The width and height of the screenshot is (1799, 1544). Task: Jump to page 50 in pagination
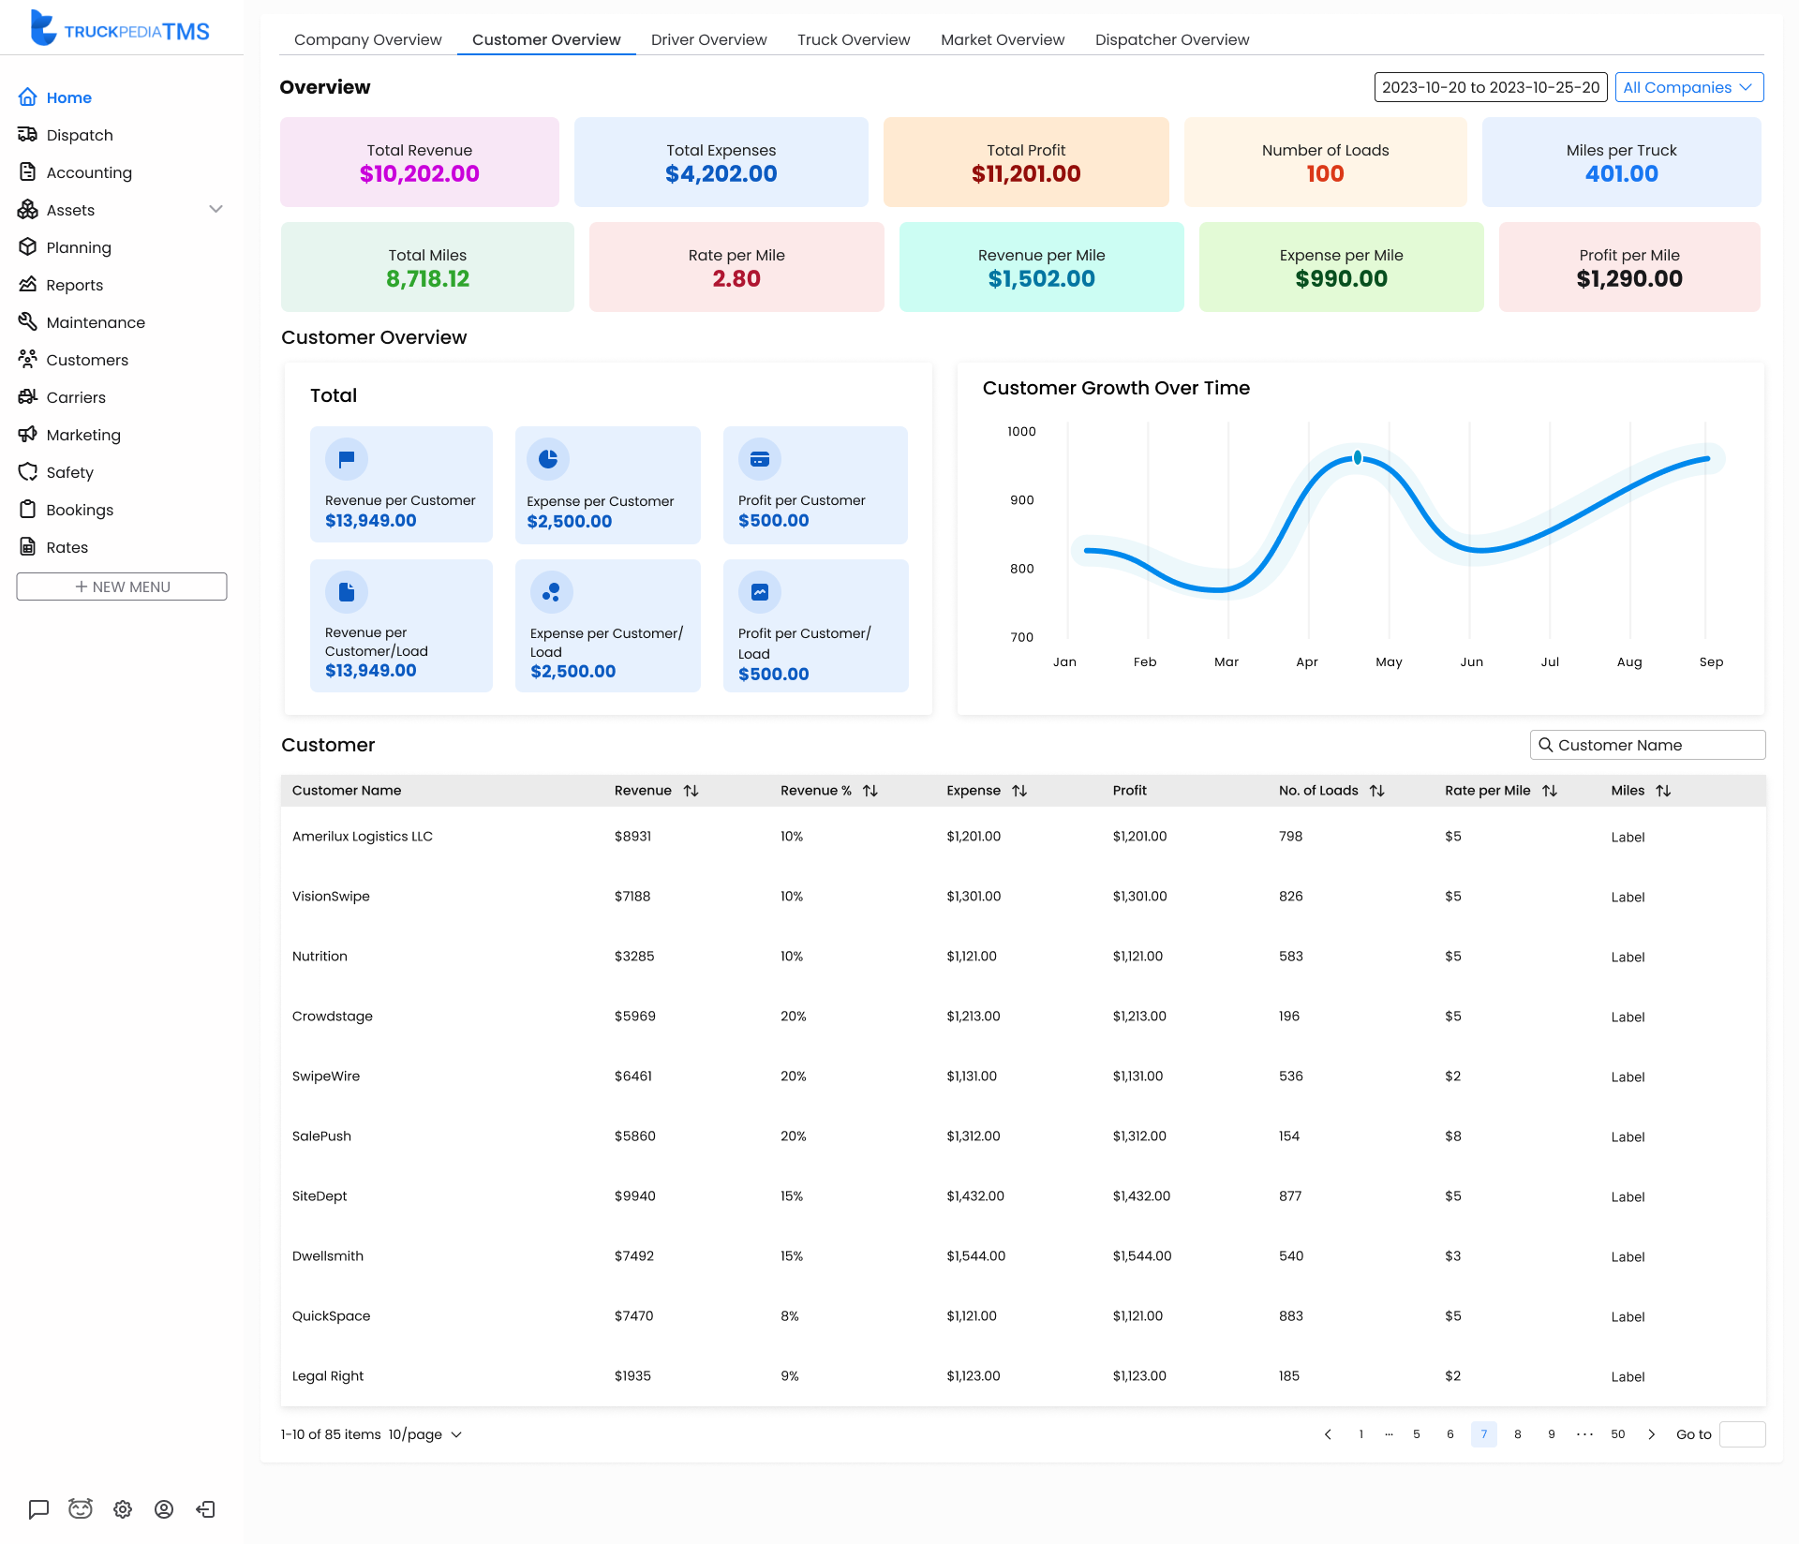pos(1618,1434)
